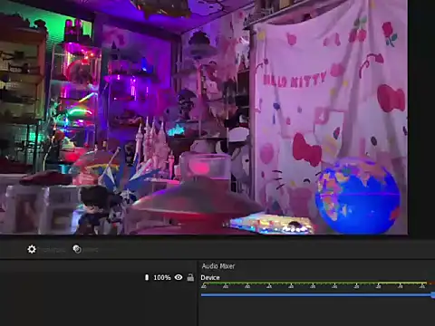Screen dimensions: 435x326
Task: Click the faded Properties text label
Action: point(53,250)
